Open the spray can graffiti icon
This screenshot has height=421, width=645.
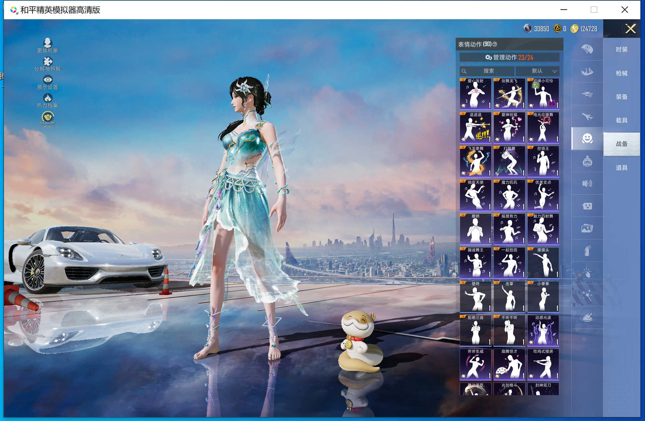click(x=587, y=251)
